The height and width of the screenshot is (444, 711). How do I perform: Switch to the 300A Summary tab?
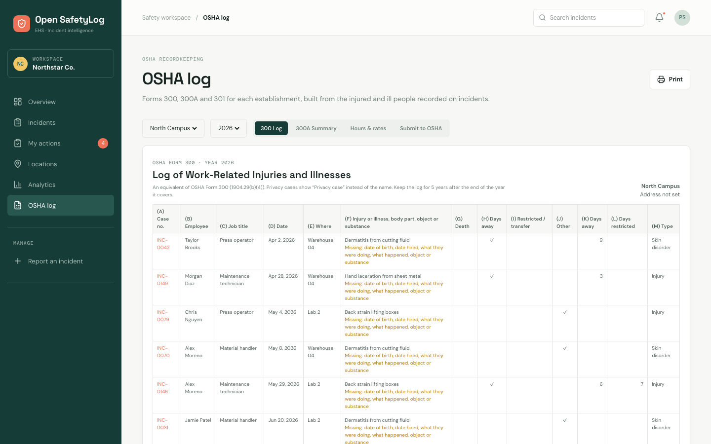(x=316, y=128)
